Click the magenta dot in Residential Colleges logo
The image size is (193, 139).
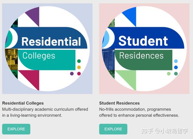[x=79, y=74]
